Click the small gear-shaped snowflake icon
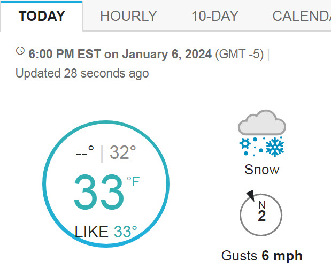Image resolution: width=331 pixels, height=276 pixels. (x=245, y=144)
